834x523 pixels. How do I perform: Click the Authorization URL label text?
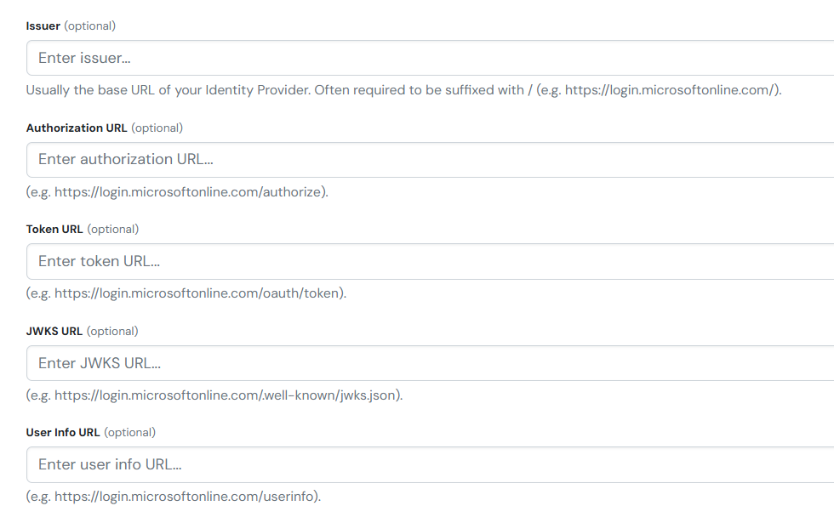(x=77, y=128)
